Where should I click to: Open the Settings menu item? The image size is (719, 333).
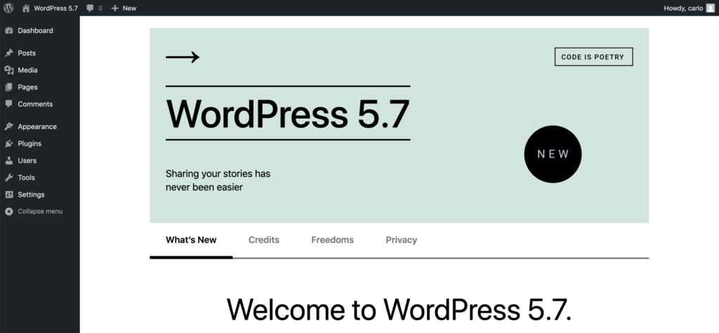coord(40,195)
